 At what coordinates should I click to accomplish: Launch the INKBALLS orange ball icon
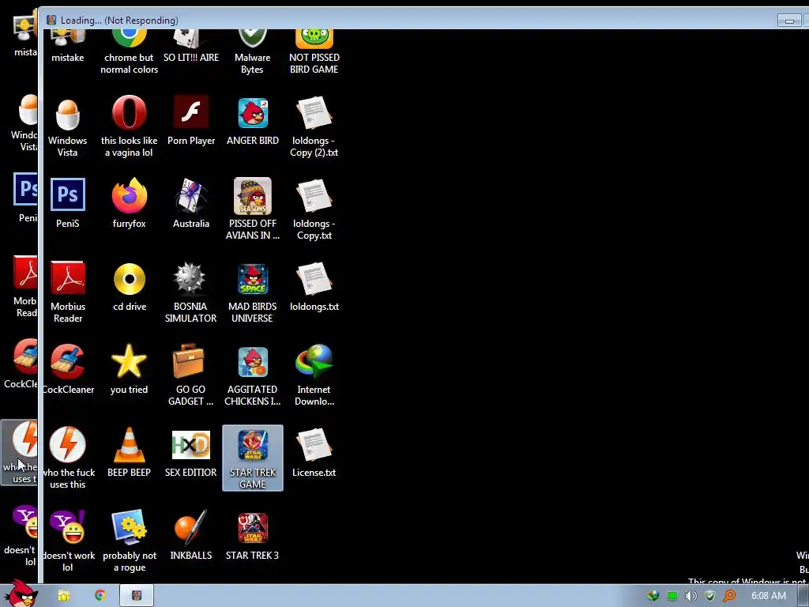click(191, 527)
